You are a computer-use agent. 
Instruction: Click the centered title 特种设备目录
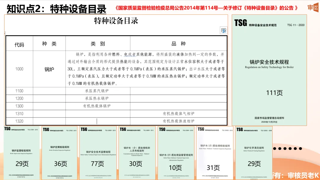[x=116, y=21]
